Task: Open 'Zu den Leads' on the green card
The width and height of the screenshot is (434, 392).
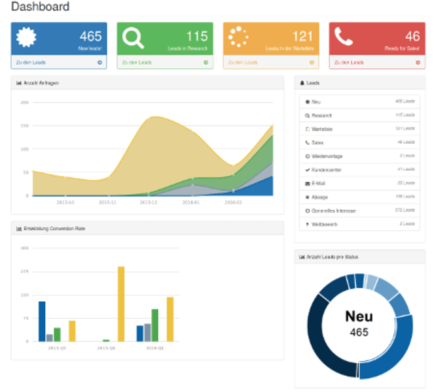Action: pyautogui.click(x=137, y=63)
